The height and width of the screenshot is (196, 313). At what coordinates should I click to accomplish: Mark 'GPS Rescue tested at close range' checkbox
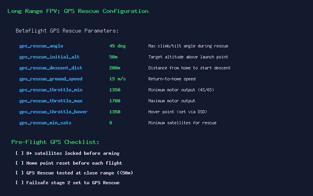tap(20, 173)
